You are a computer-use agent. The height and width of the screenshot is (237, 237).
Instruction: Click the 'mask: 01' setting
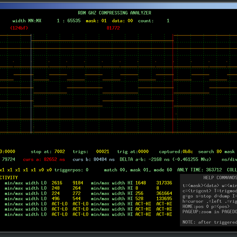click(96, 21)
